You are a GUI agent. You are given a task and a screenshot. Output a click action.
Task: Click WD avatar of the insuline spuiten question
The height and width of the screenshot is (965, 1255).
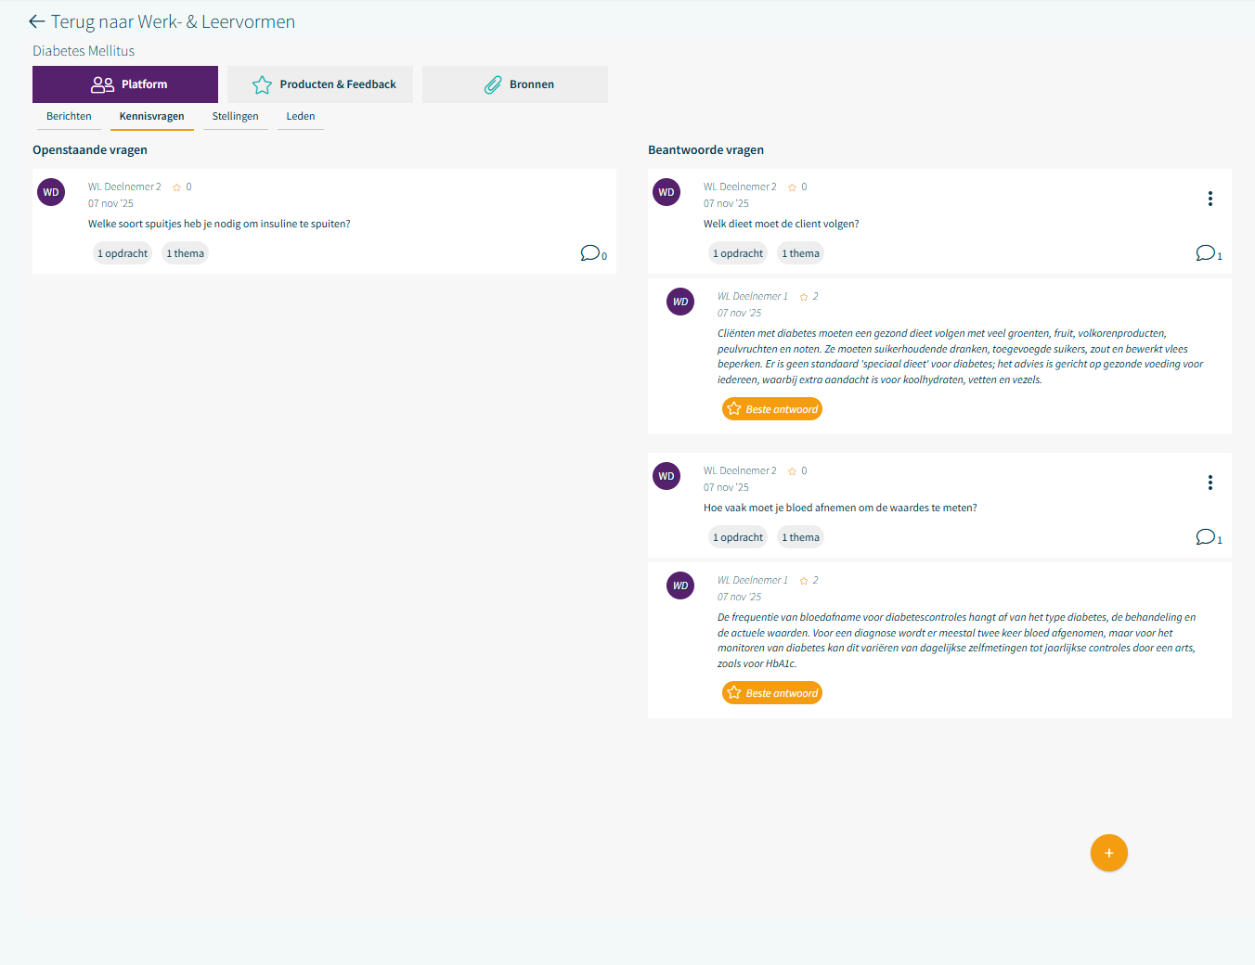[x=51, y=192]
